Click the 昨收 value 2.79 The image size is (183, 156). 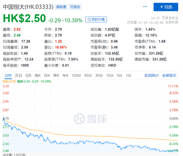pos(58,35)
